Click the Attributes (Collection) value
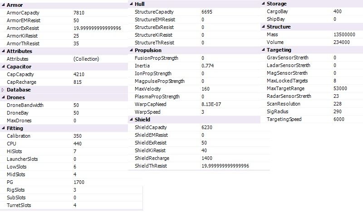 point(86,59)
